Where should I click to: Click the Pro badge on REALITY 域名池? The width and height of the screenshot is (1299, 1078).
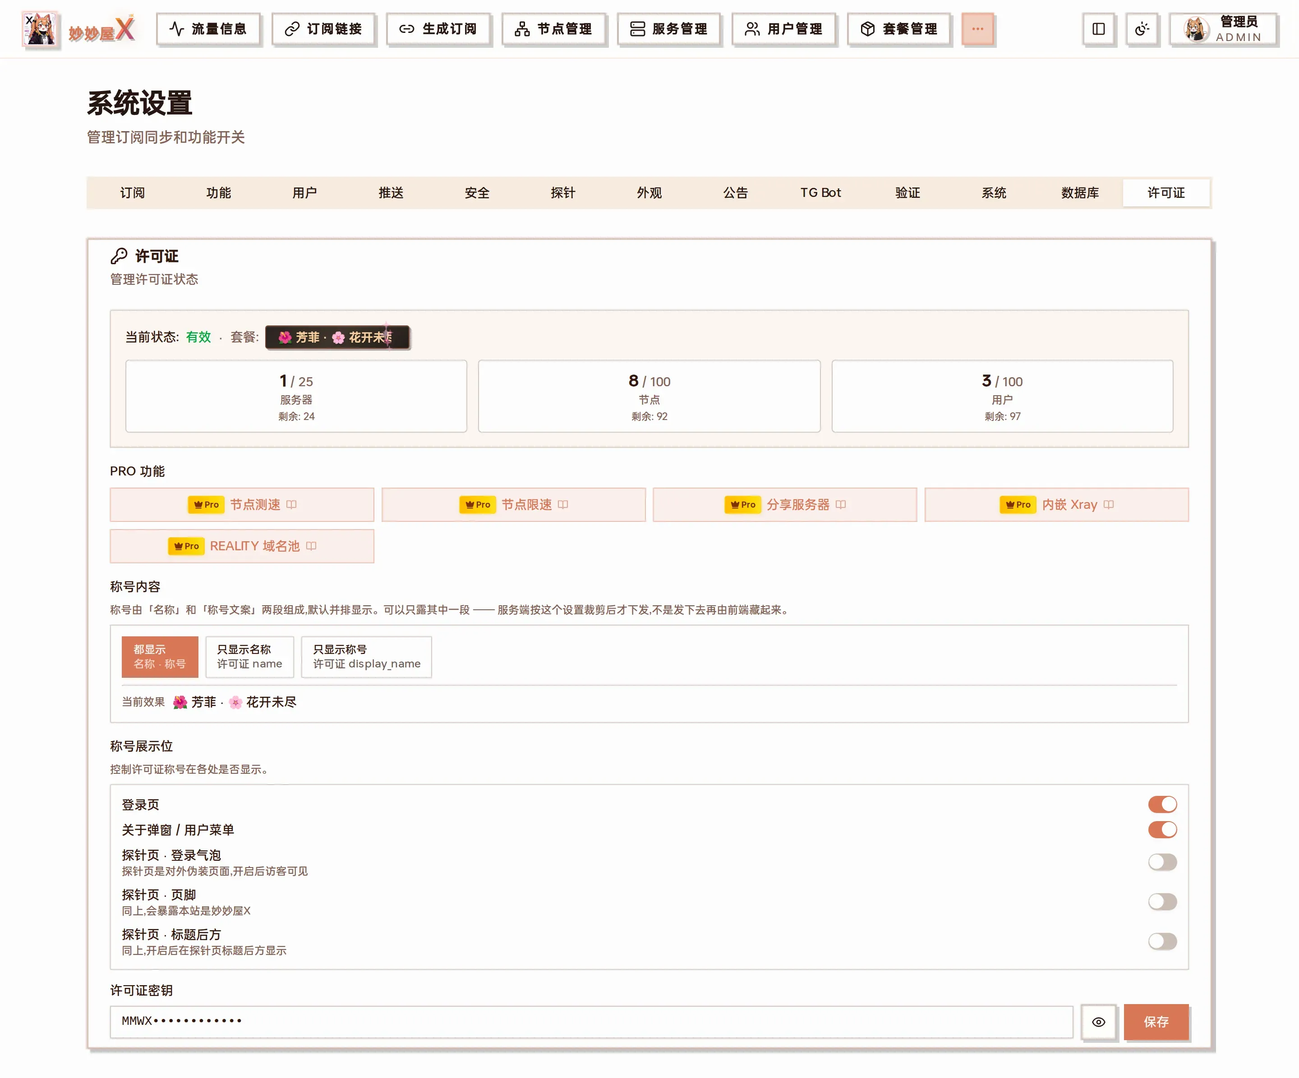[186, 546]
